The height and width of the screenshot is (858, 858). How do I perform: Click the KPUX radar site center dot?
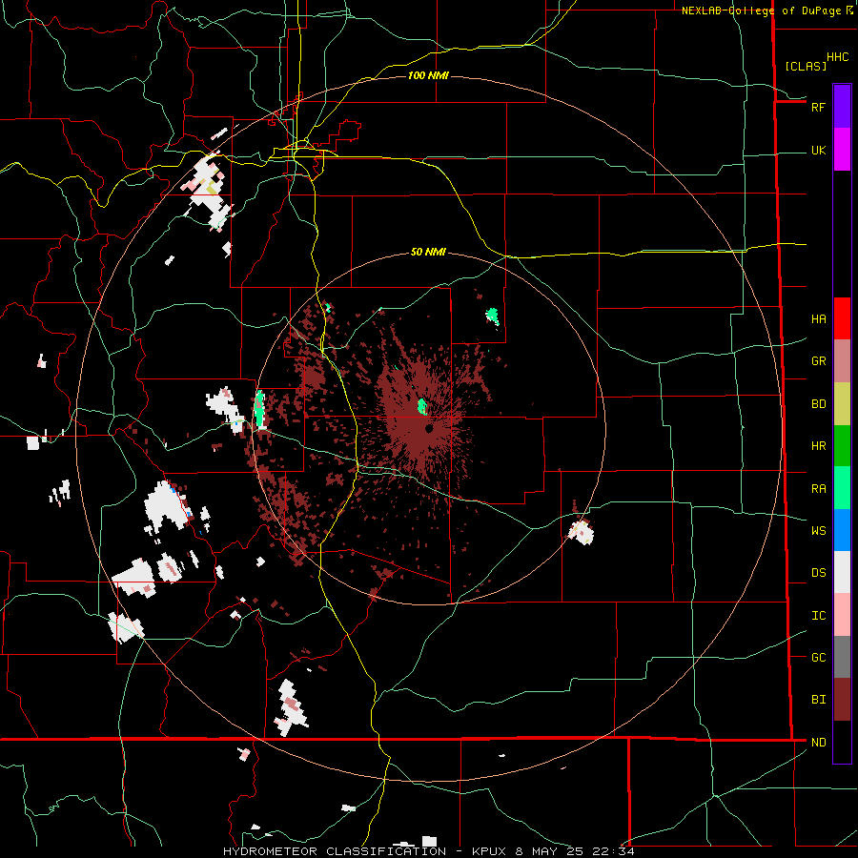(x=429, y=428)
